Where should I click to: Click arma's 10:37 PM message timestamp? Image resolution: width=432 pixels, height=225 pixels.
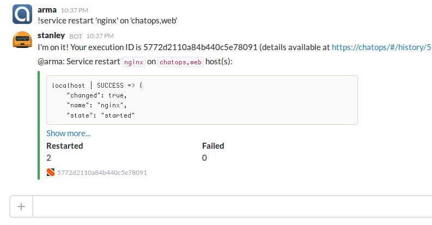tap(75, 10)
